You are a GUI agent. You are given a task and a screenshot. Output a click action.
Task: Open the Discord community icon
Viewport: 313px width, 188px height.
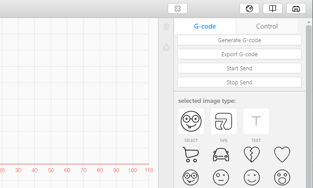tap(296, 8)
